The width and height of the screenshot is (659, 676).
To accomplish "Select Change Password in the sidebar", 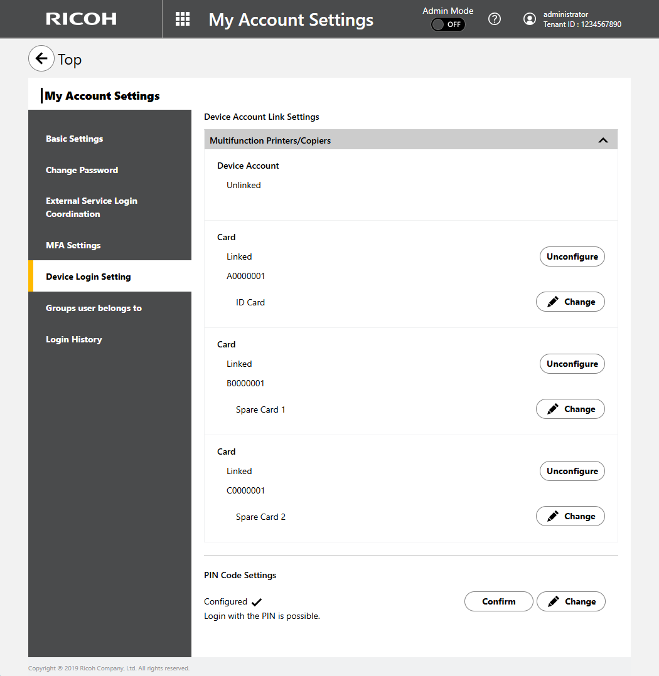I will point(82,170).
